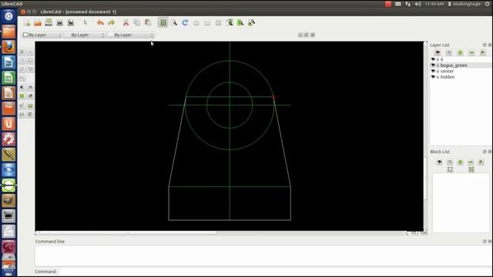Hide all blocks in Block List

[x=450, y=162]
